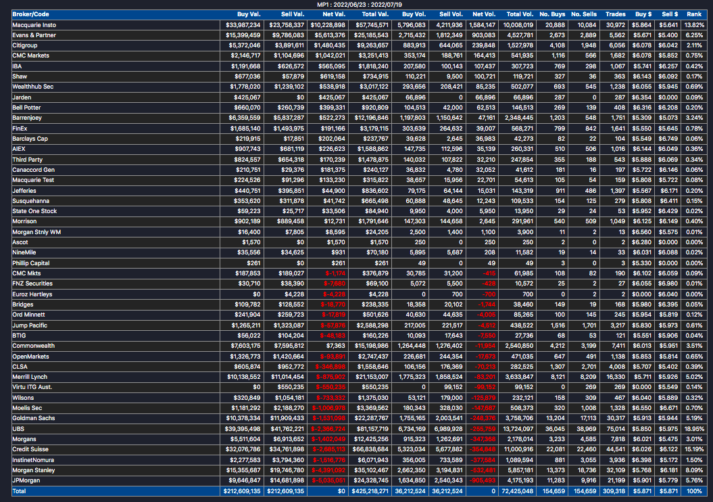Screen dimensions: 713x502
Task: Select the Citigroup broker row name
Action: pos(25,45)
